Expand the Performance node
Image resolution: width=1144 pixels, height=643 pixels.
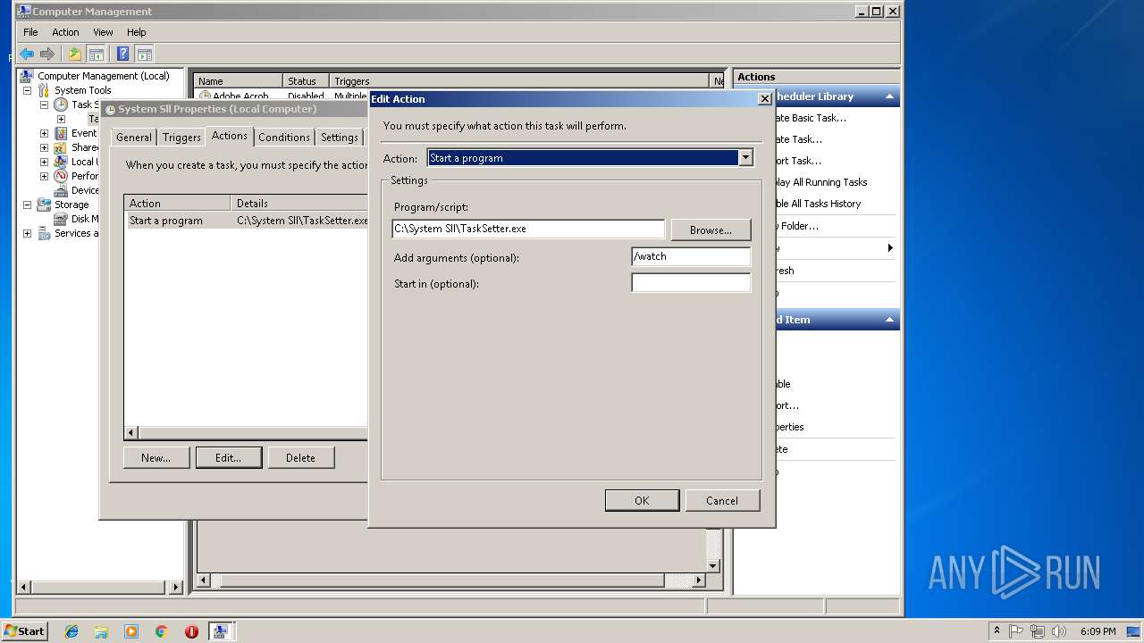(44, 176)
